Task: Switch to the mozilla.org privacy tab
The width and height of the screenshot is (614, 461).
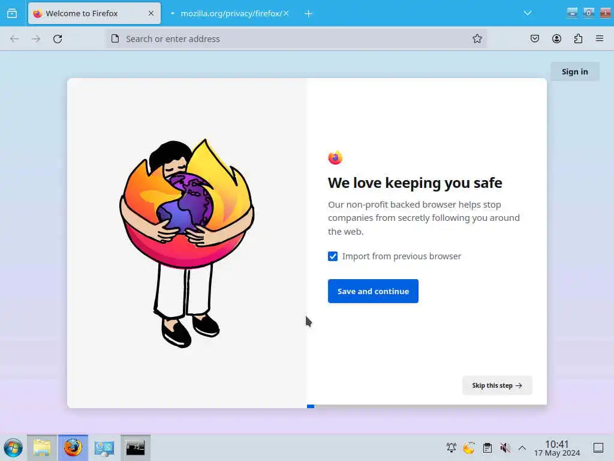Action: 231,13
